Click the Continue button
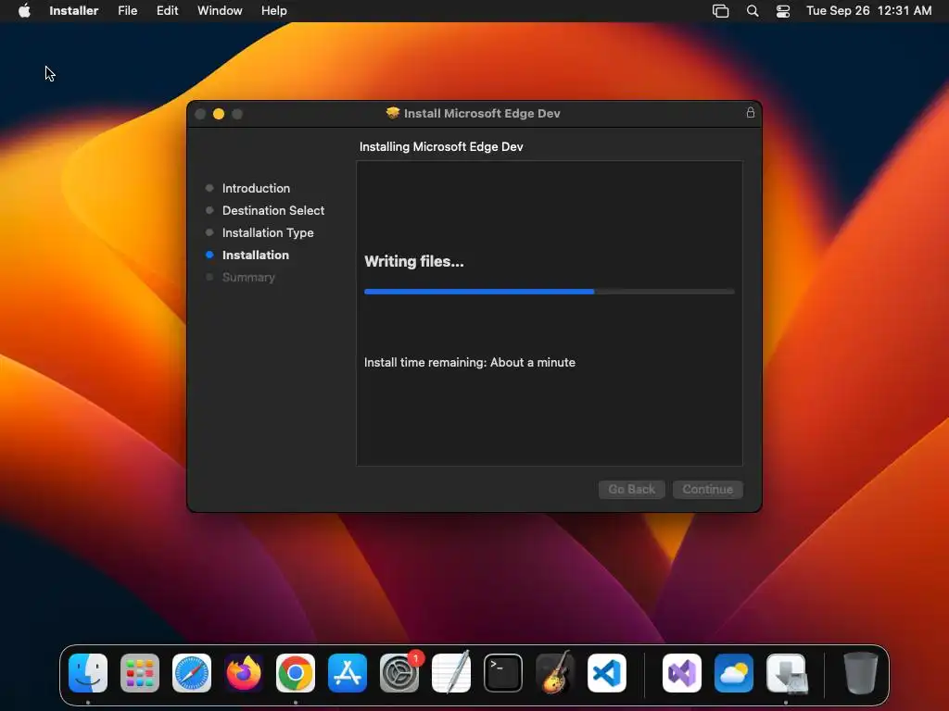 click(707, 489)
